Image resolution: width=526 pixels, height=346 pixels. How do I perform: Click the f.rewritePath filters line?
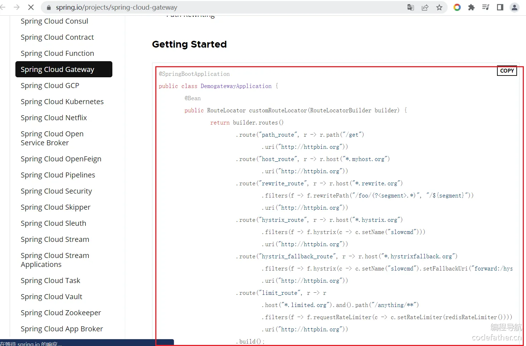coord(367,196)
